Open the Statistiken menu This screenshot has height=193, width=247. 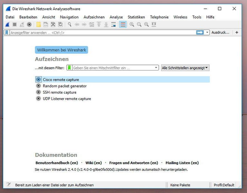[x=136, y=17]
